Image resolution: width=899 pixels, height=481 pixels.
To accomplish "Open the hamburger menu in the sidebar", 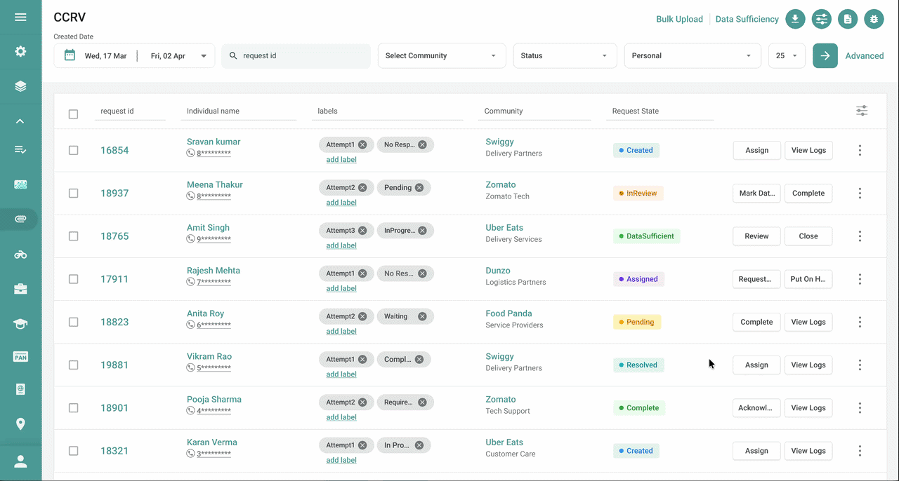I will [x=20, y=17].
